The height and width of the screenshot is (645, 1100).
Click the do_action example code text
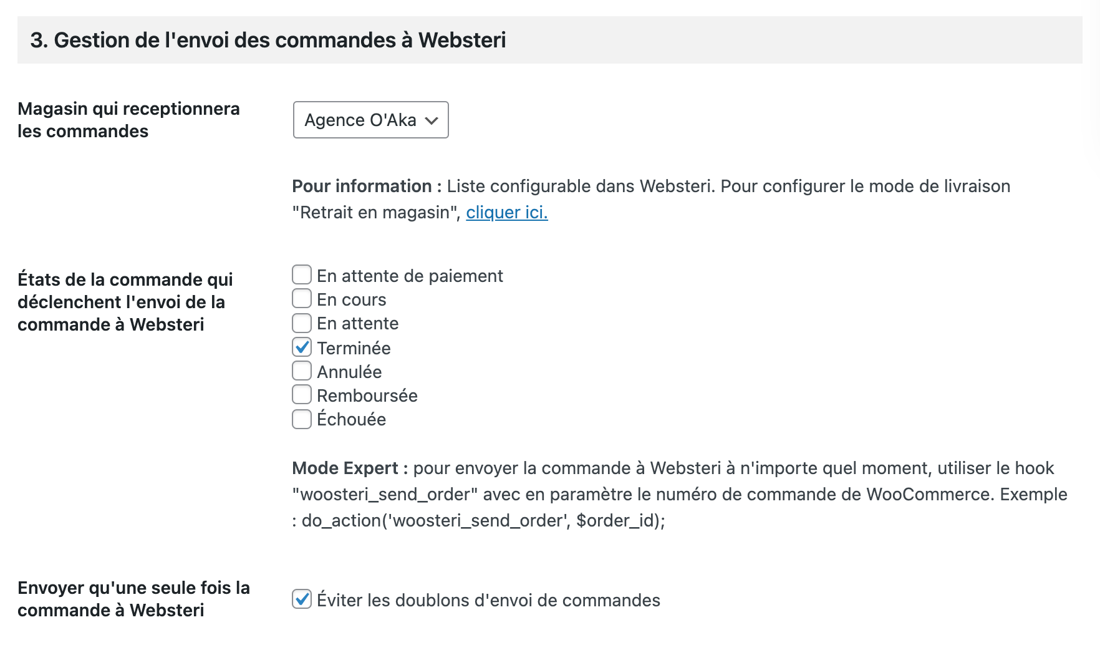(x=483, y=521)
